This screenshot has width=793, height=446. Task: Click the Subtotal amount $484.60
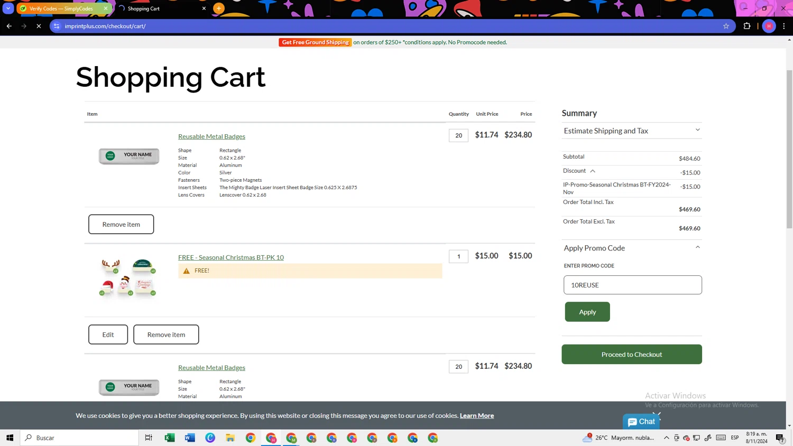click(x=689, y=159)
